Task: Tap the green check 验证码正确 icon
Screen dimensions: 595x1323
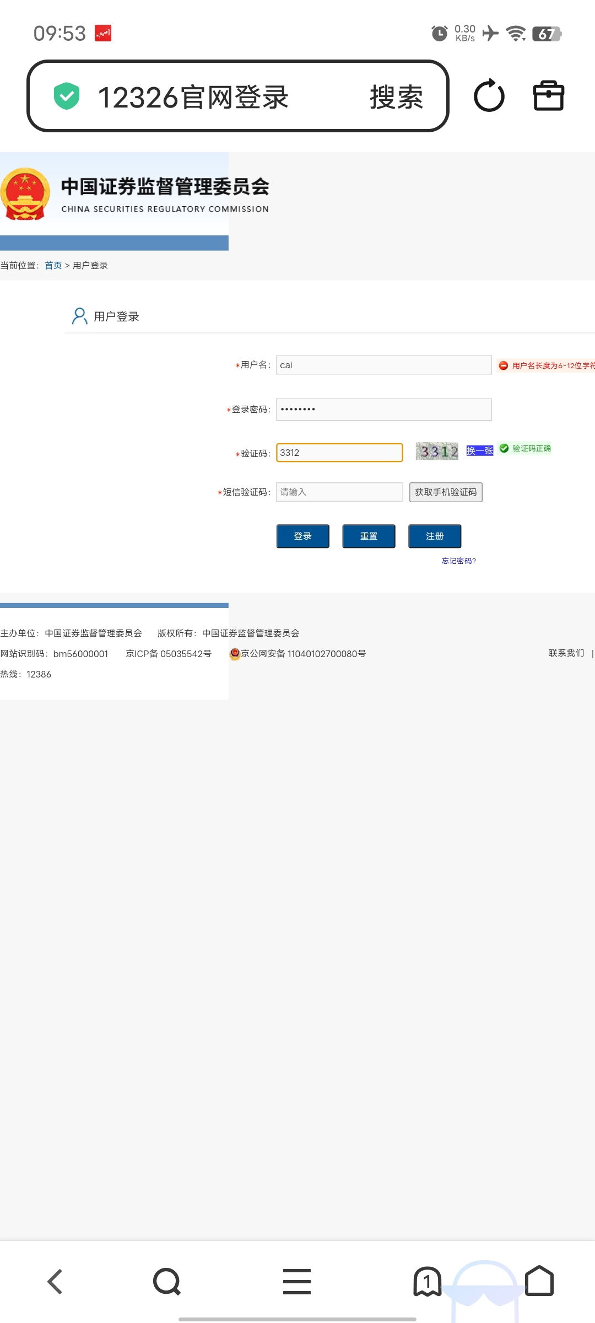Action: (504, 448)
